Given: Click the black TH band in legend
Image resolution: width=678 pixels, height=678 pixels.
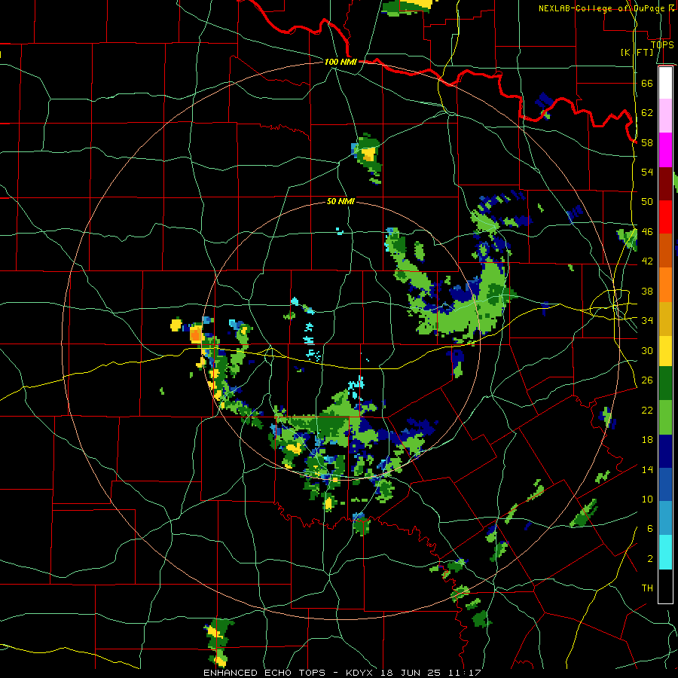Looking at the screenshot, I should [665, 586].
